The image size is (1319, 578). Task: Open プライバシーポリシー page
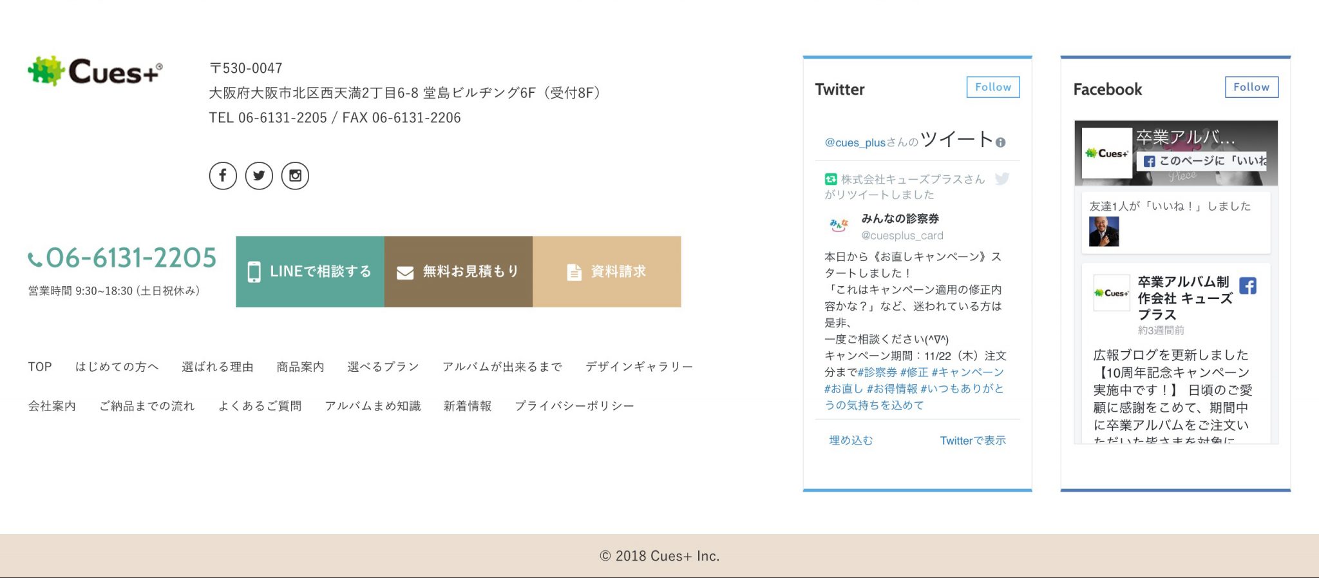(x=574, y=406)
